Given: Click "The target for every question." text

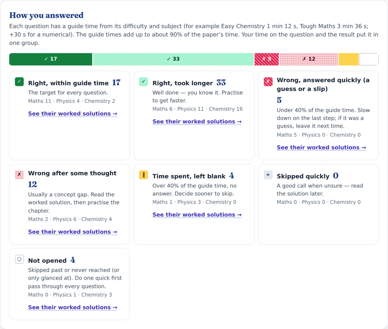Looking at the screenshot, I should [68, 93].
